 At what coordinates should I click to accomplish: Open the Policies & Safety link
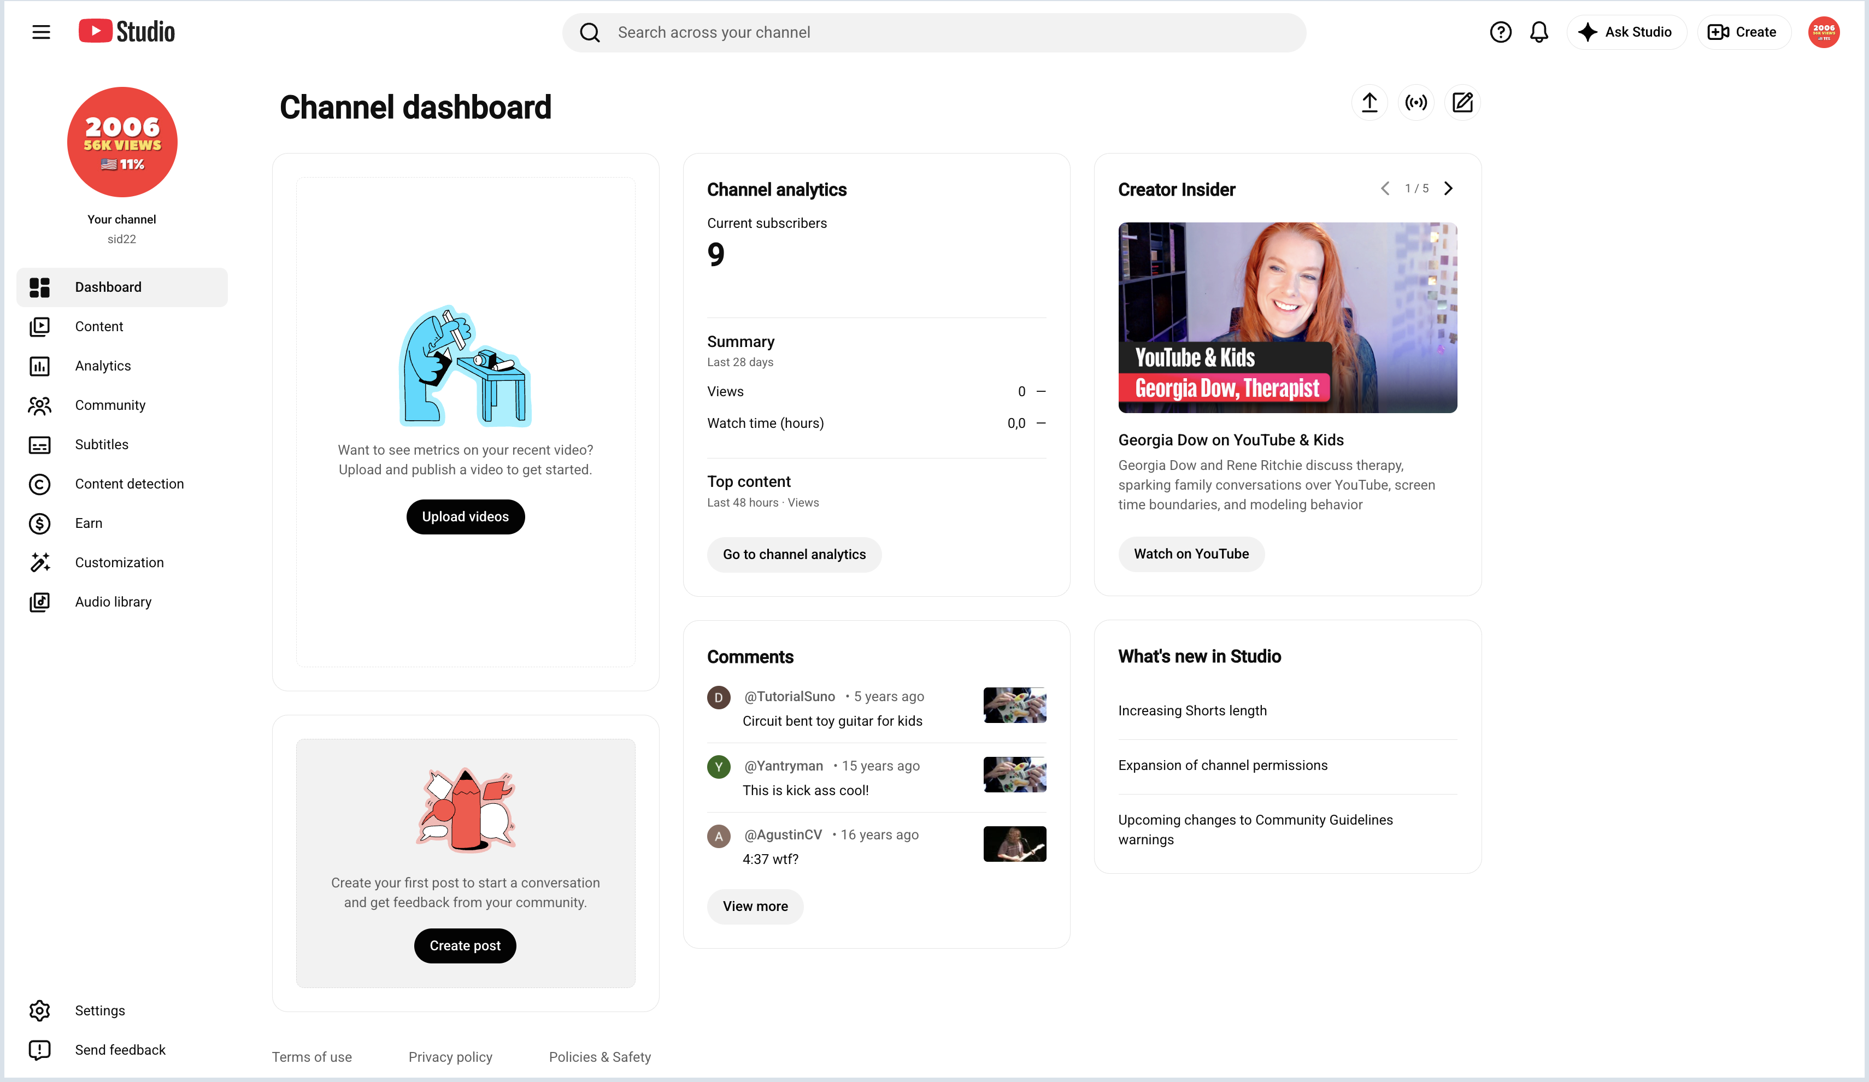click(x=600, y=1057)
